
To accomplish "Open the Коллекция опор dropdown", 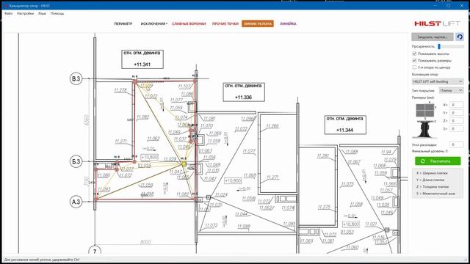I will [438, 81].
